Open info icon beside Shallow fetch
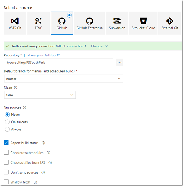This screenshot has width=183, height=186. 35,182
